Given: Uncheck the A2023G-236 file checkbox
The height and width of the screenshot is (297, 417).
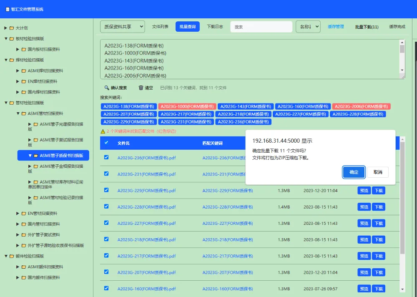Looking at the screenshot, I should click(106, 157).
